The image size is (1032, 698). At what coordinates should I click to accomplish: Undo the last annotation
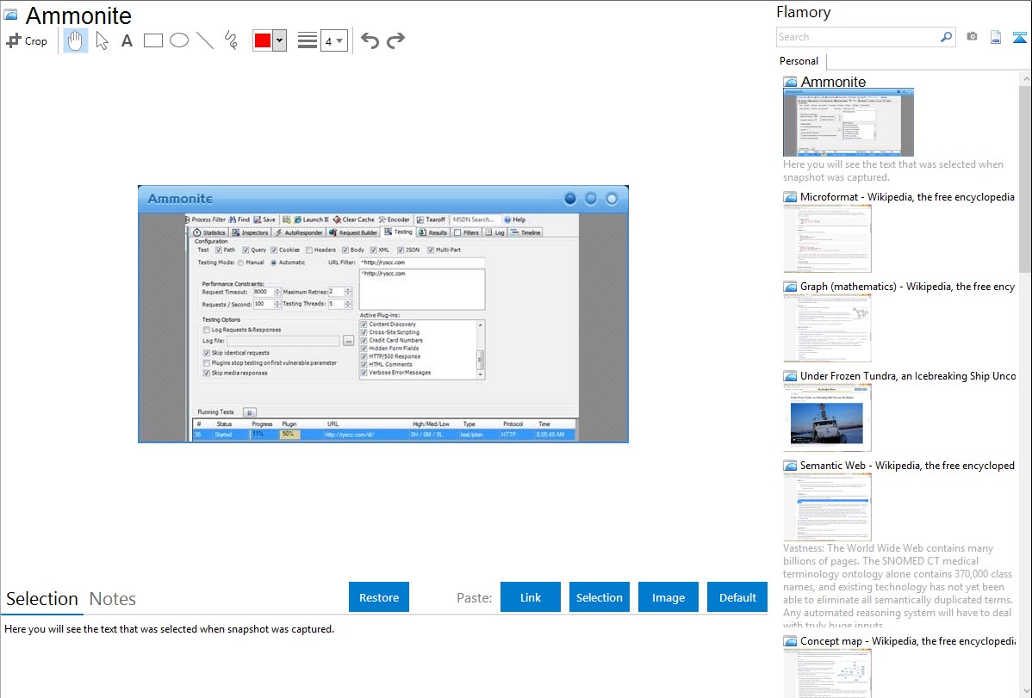point(370,40)
